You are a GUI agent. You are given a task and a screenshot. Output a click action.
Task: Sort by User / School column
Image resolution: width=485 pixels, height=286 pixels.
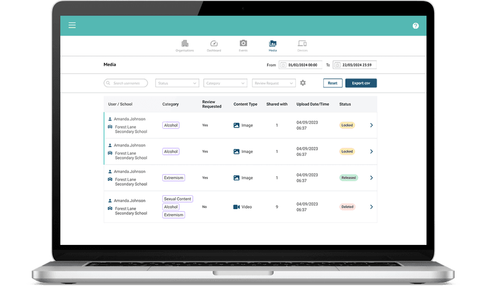(120, 104)
